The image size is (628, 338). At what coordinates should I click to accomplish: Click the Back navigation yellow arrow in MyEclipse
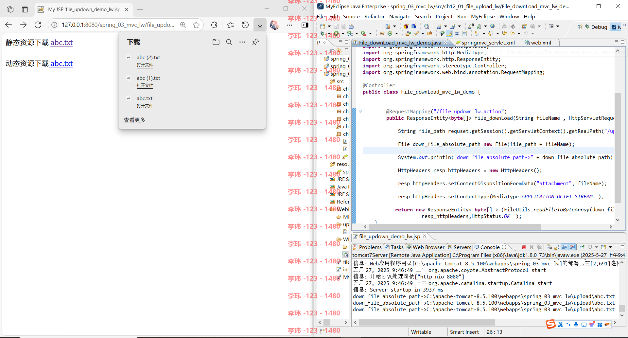point(512,33)
